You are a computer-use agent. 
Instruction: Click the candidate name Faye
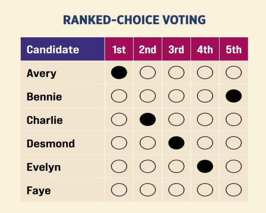(x=39, y=190)
